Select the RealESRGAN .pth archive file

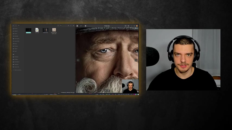coord(54,31)
